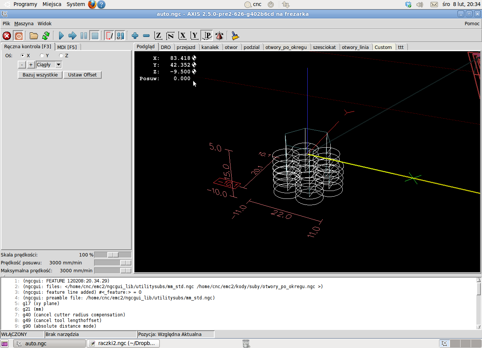Adjust Maksymalna prędkość slider
This screenshot has width=482, height=348.
(113, 270)
